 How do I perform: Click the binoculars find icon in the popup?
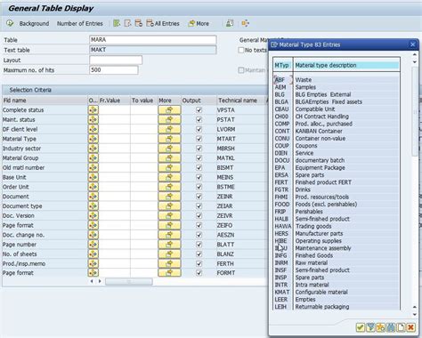(391, 327)
